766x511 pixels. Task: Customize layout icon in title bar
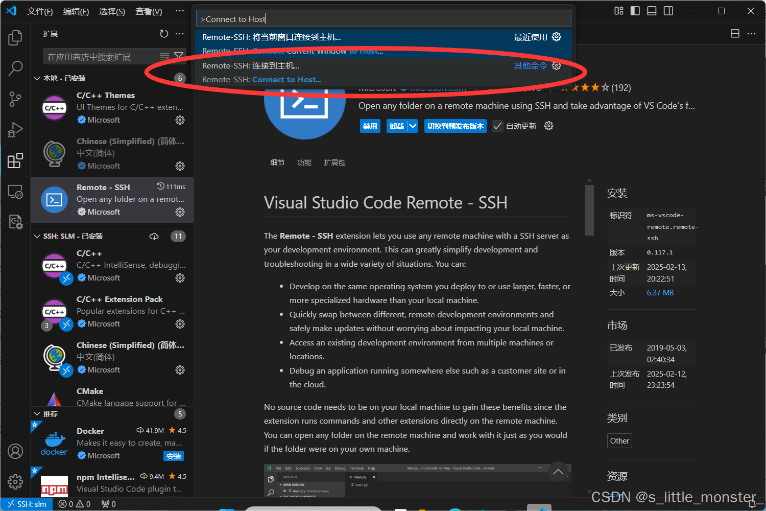coord(619,11)
